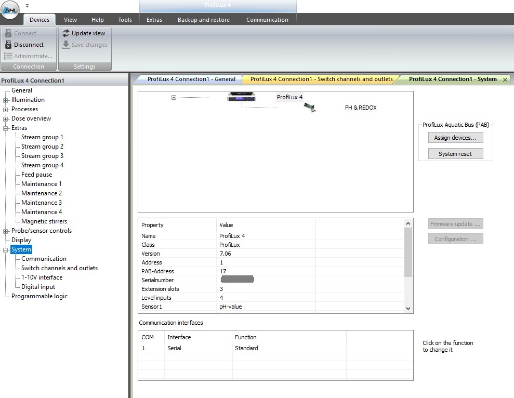514x398 pixels.
Task: Open the Communication ribbon tab
Action: 267,20
